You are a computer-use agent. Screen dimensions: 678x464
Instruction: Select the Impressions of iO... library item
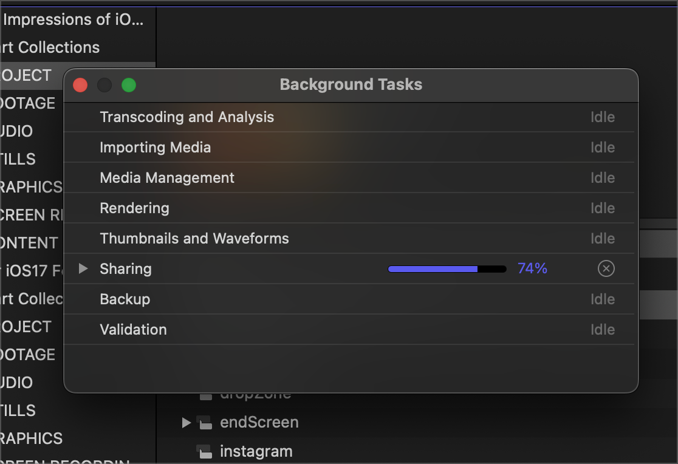tap(72, 19)
